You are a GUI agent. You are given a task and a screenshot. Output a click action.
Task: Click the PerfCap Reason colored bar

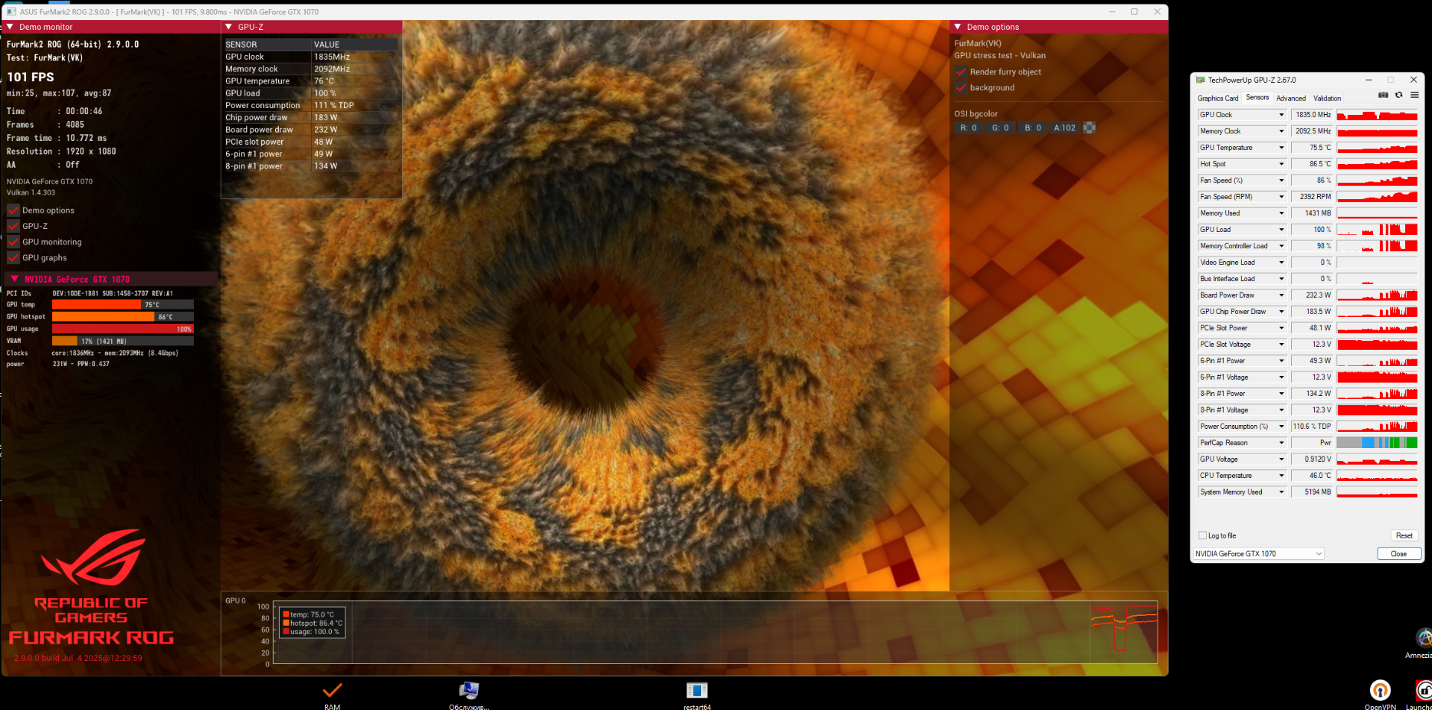[x=1377, y=443]
